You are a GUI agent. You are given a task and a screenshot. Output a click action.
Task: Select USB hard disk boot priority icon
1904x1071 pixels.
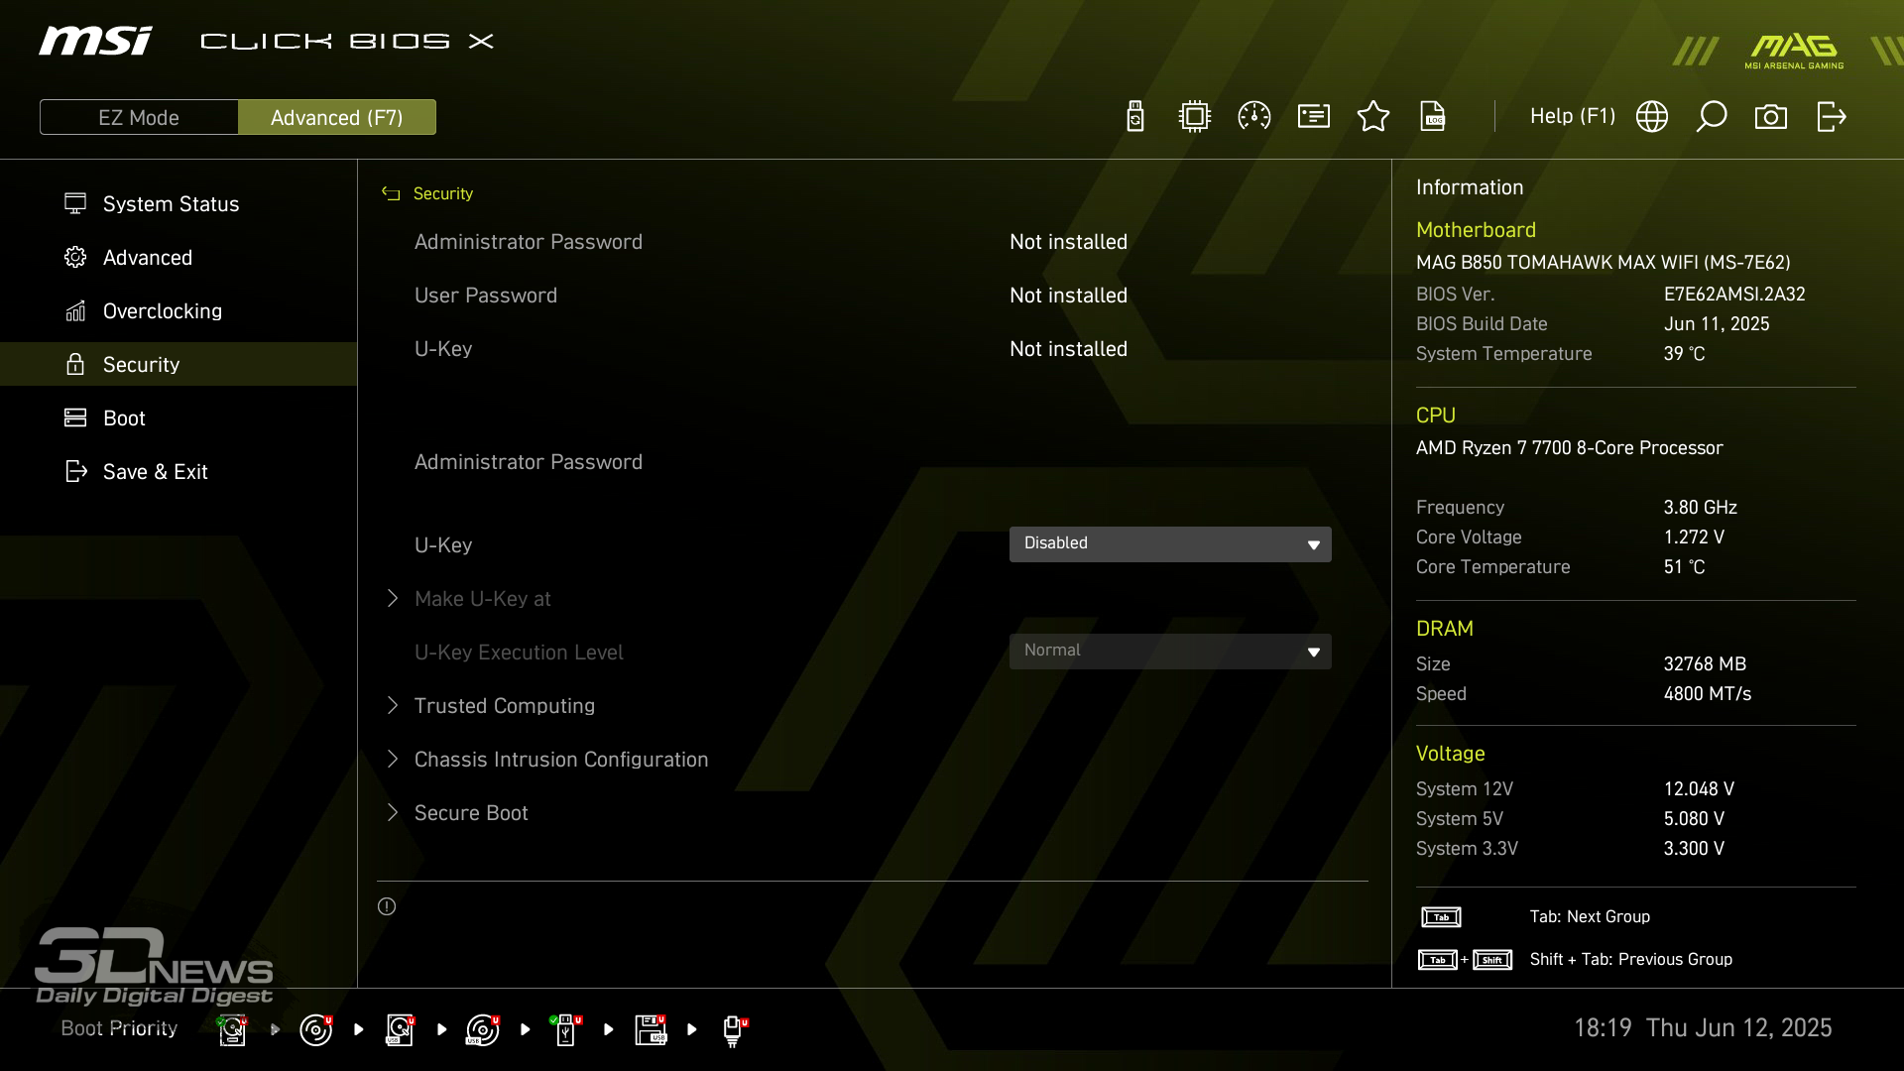pos(400,1030)
